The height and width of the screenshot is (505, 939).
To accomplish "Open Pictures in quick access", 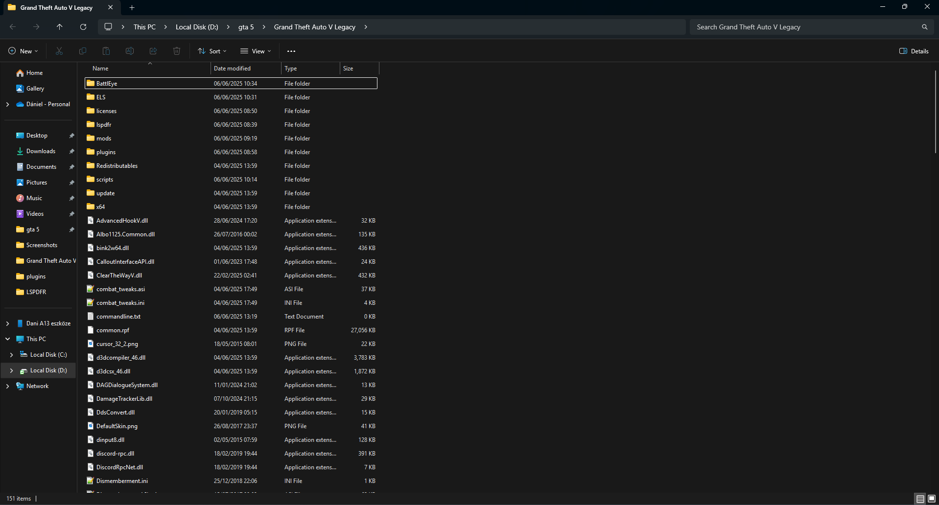I will (x=37, y=183).
